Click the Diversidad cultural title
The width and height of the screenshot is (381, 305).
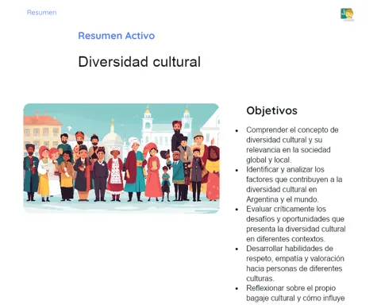coord(140,62)
